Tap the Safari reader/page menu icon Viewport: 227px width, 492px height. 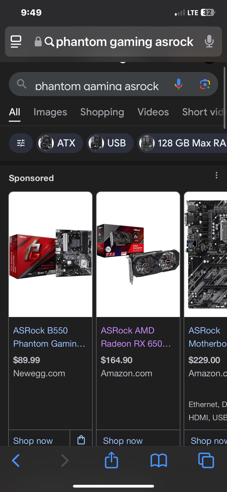[x=16, y=42]
